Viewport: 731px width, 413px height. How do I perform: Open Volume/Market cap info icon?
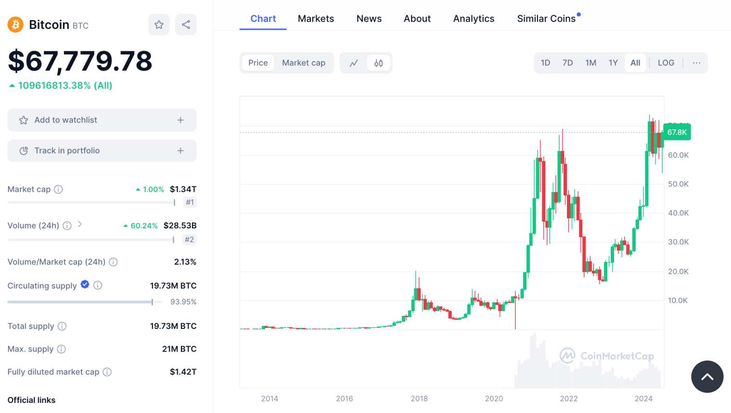113,262
